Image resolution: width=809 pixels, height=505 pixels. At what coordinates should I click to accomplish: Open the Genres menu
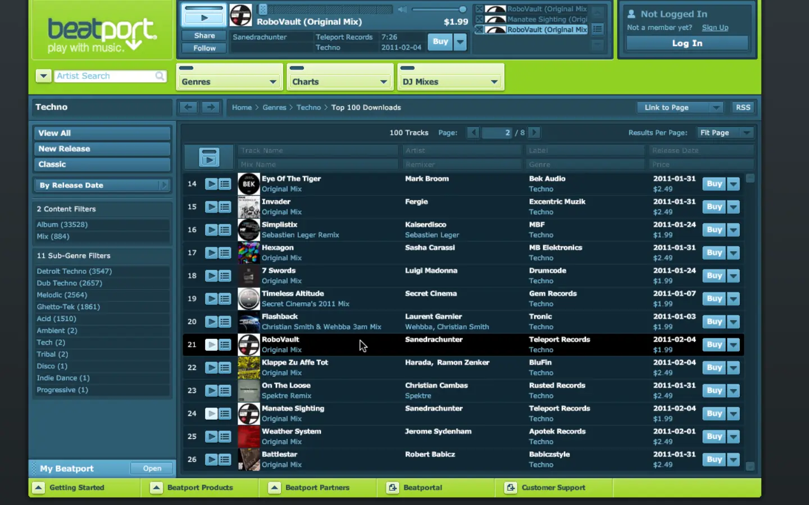[229, 81]
